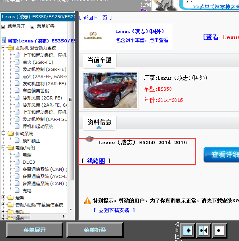Click the 悬架 folder icon
This screenshot has height=241, width=239.
point(10,197)
